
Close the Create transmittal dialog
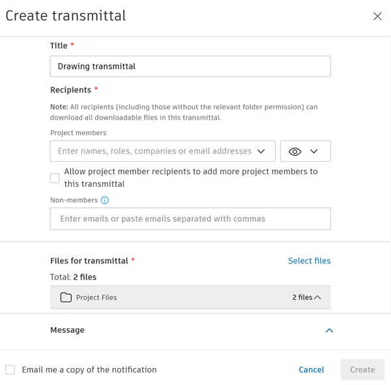click(377, 16)
